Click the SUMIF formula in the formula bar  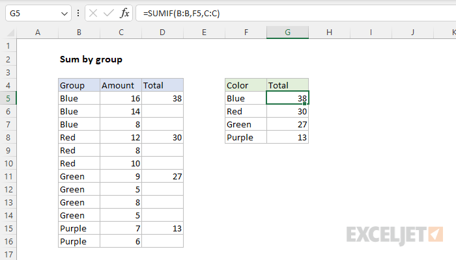182,14
